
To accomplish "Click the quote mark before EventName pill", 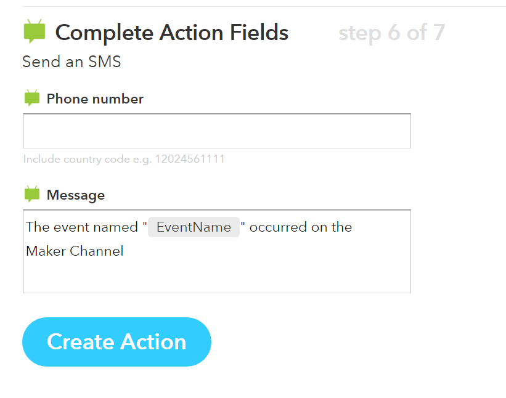I will (x=145, y=225).
